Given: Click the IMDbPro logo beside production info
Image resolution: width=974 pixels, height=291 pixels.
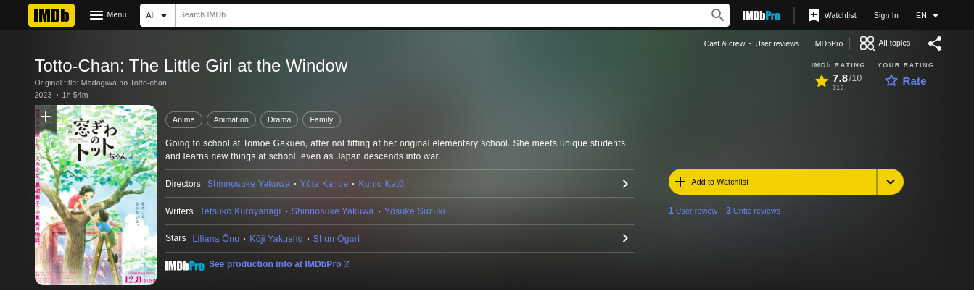Looking at the screenshot, I should click(185, 266).
